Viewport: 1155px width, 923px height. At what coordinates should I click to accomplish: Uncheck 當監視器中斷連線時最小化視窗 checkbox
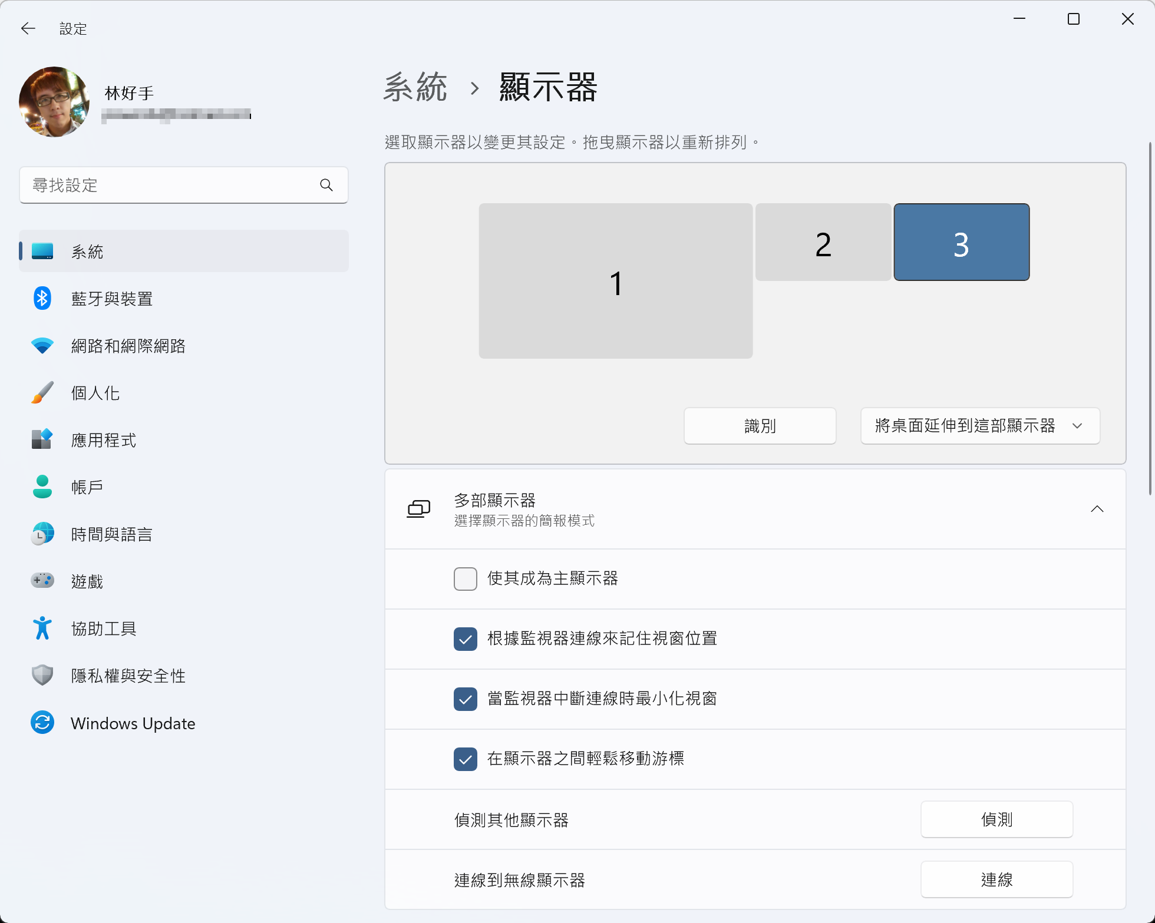(465, 699)
